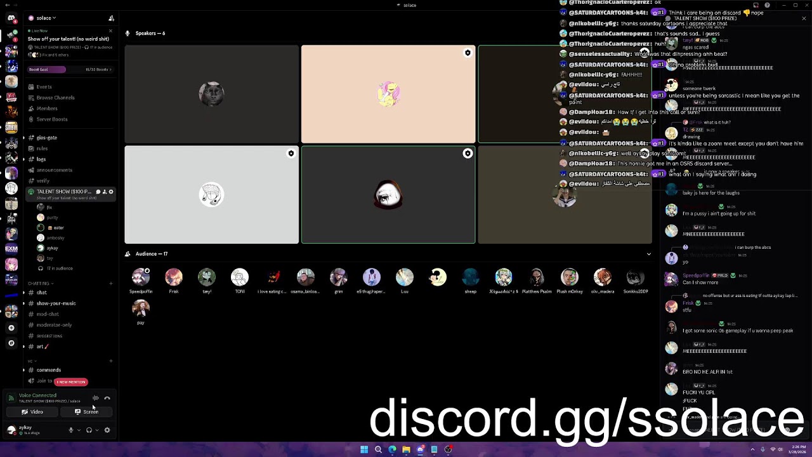Click invite icon on TALENT SHOW stage
The width and height of the screenshot is (812, 457).
tap(105, 192)
